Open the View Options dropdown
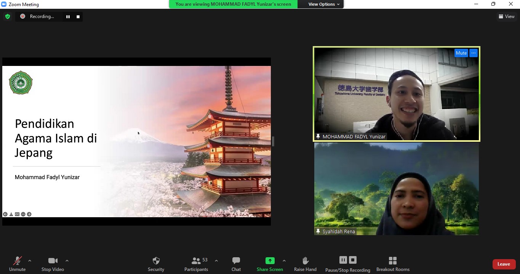The width and height of the screenshot is (520, 274). pos(324,4)
